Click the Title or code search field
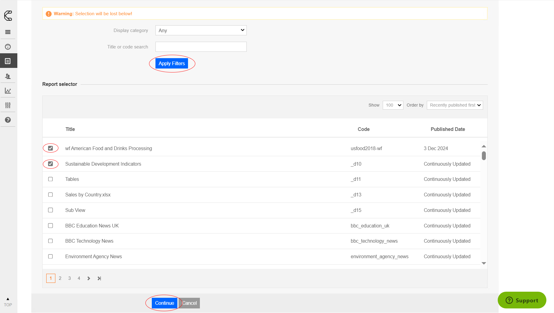The image size is (554, 313). (x=201, y=47)
